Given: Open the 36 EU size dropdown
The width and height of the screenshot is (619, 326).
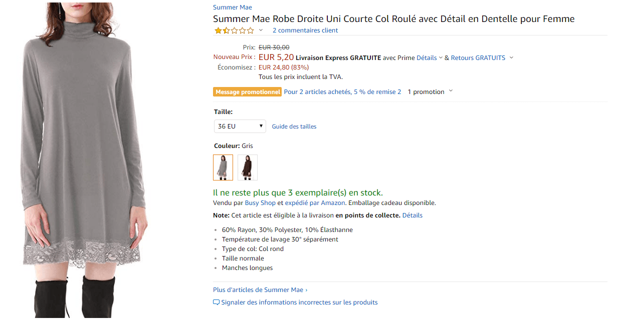Looking at the screenshot, I should tap(240, 126).
